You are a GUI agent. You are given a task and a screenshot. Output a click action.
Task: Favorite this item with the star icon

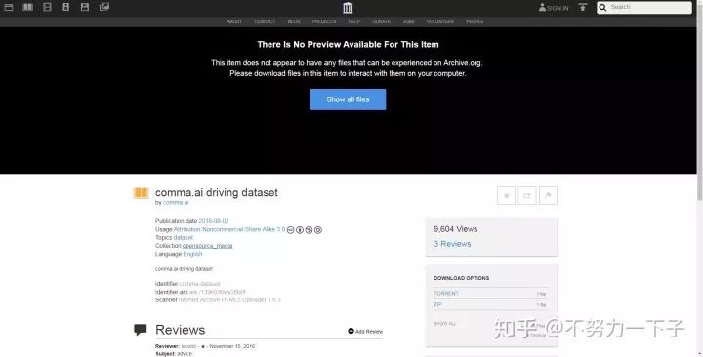click(506, 196)
